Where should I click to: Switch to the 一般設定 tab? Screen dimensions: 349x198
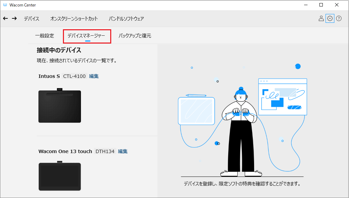45,36
